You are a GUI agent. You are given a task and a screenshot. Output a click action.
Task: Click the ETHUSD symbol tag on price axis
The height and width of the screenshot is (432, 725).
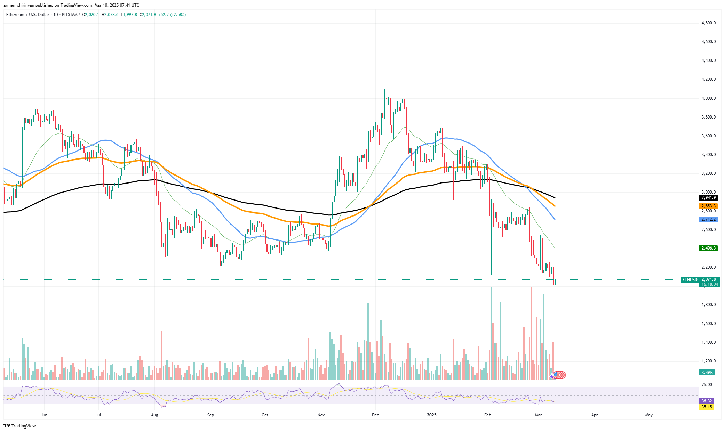pos(690,280)
